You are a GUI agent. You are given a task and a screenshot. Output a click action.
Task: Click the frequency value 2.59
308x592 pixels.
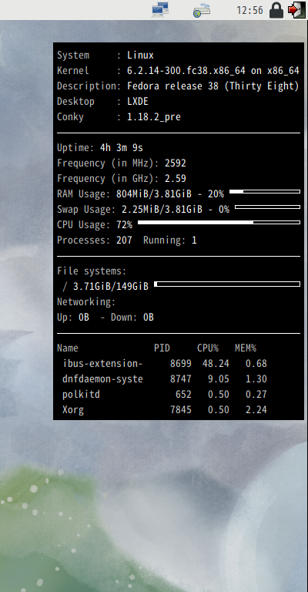pyautogui.click(x=176, y=179)
